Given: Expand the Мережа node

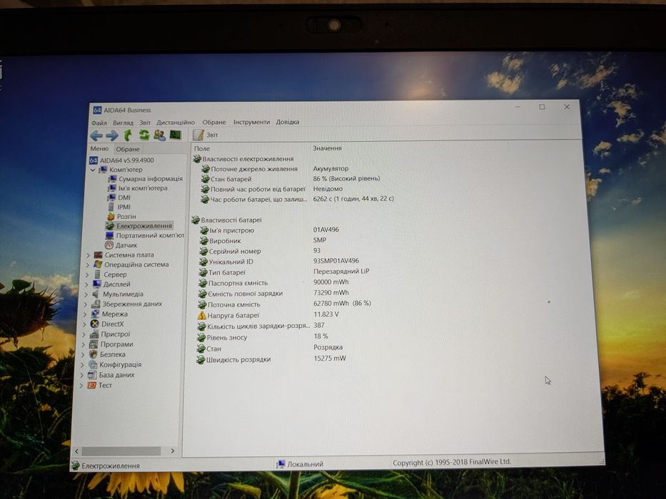Looking at the screenshot, I should pos(85,315).
